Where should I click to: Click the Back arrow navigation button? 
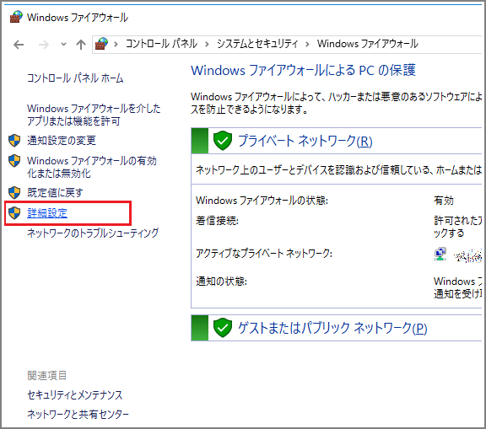(19, 45)
